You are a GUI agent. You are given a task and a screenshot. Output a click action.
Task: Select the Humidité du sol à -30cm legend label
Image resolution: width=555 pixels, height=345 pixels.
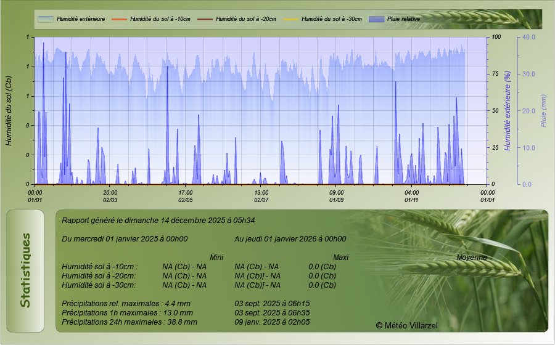point(332,20)
